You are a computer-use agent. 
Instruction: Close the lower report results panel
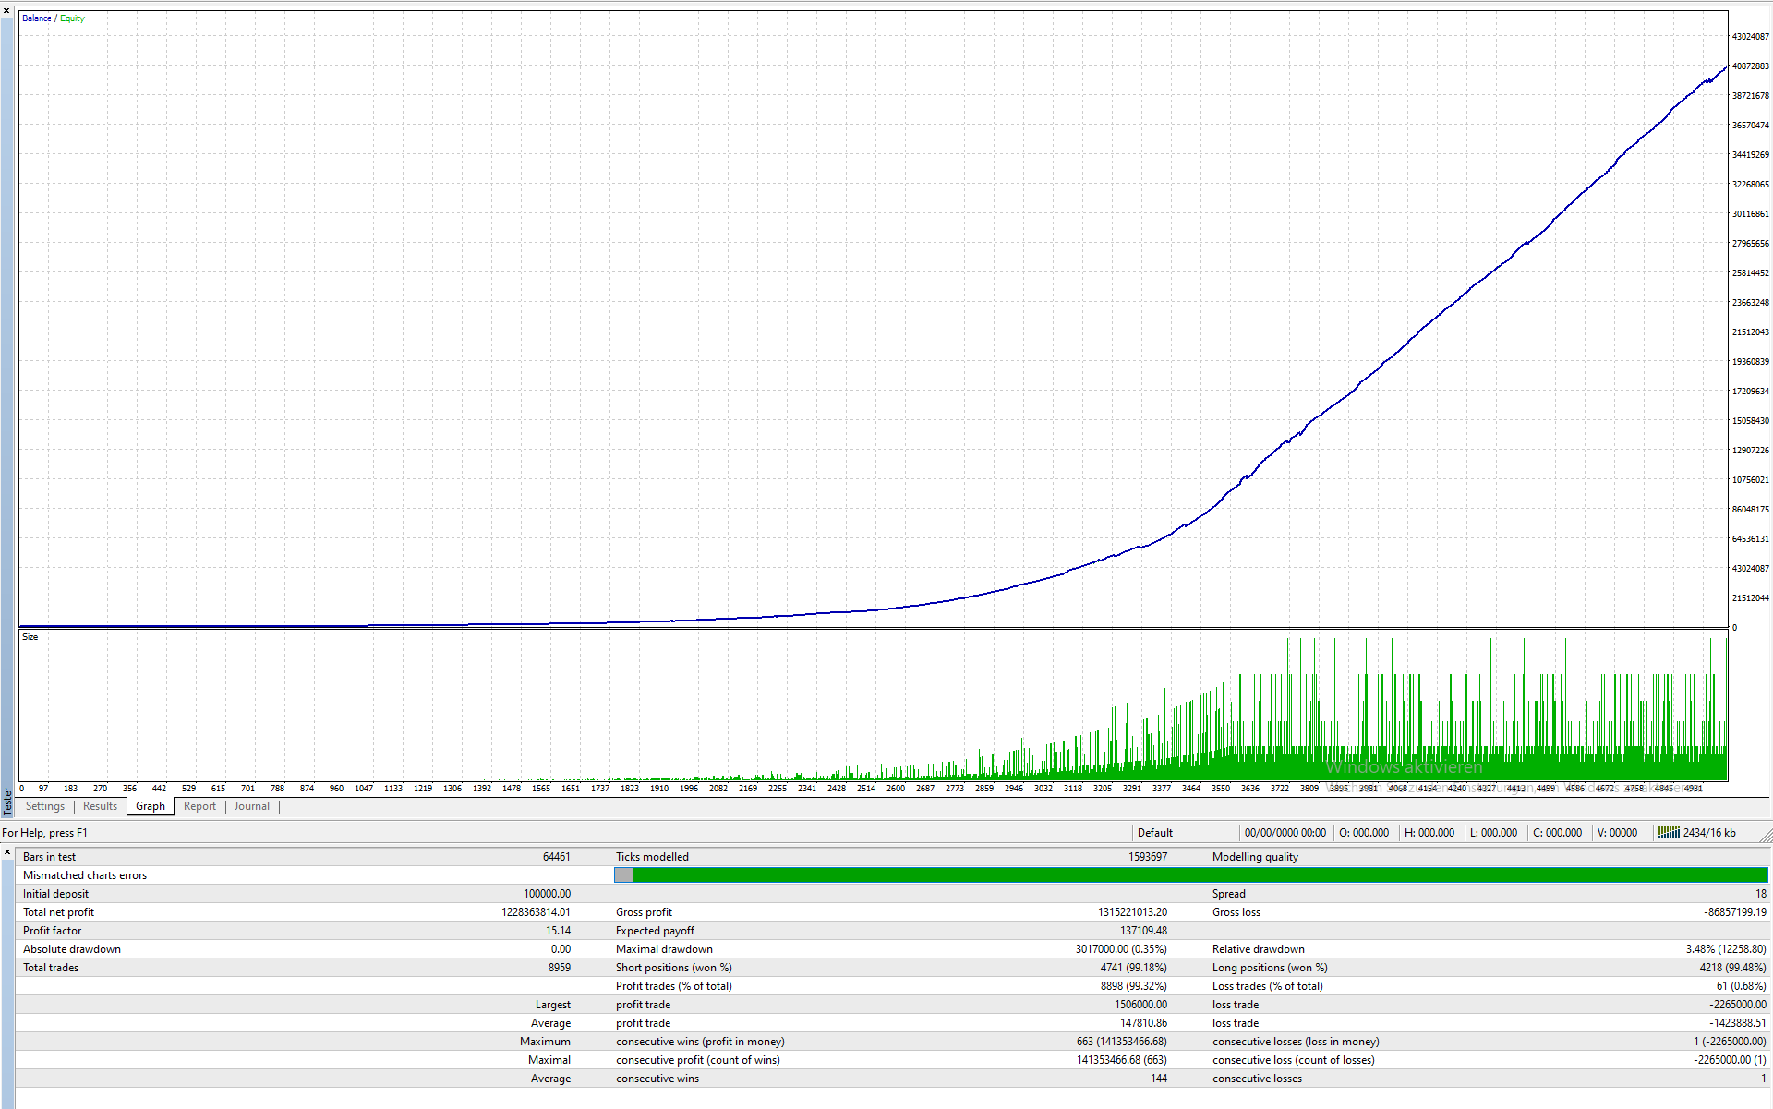click(6, 852)
